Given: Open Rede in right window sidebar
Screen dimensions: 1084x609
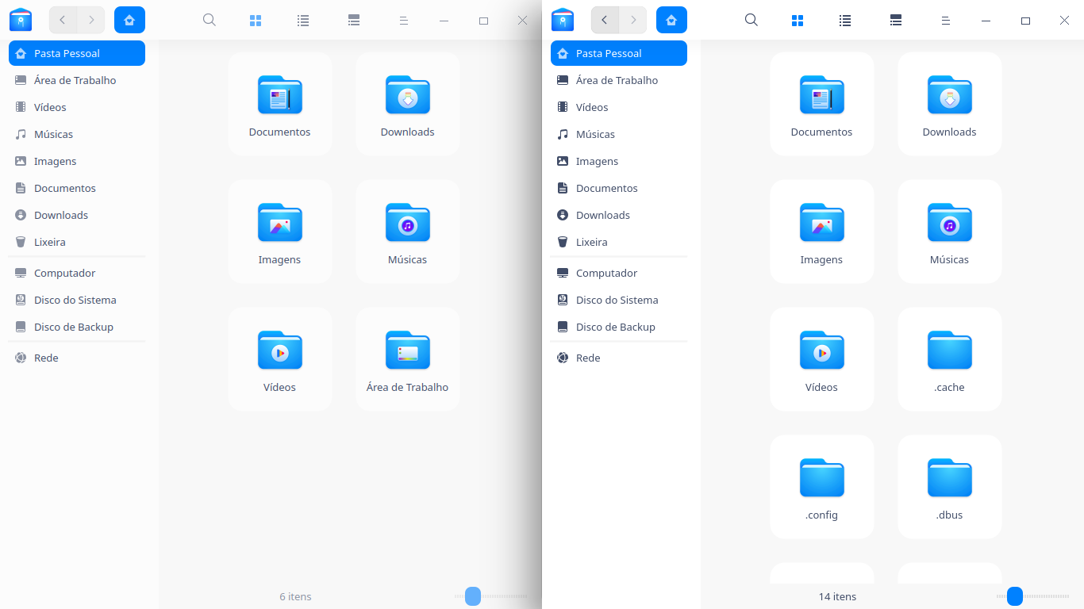Looking at the screenshot, I should [619, 358].
